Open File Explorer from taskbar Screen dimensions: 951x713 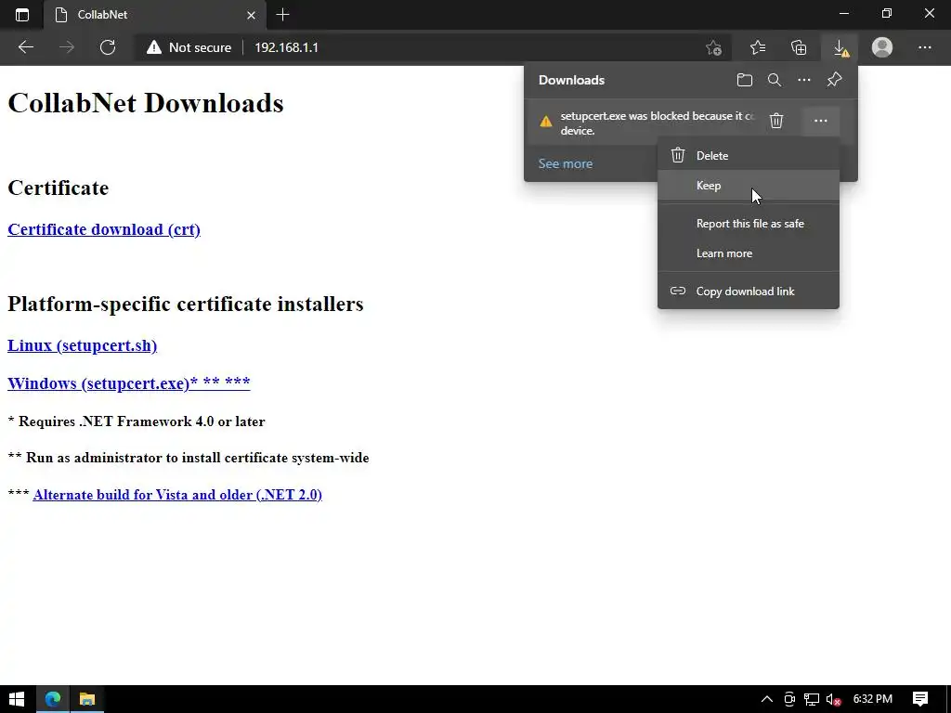[87, 699]
